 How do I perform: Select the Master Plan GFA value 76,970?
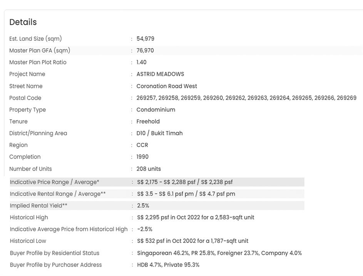coord(145,50)
